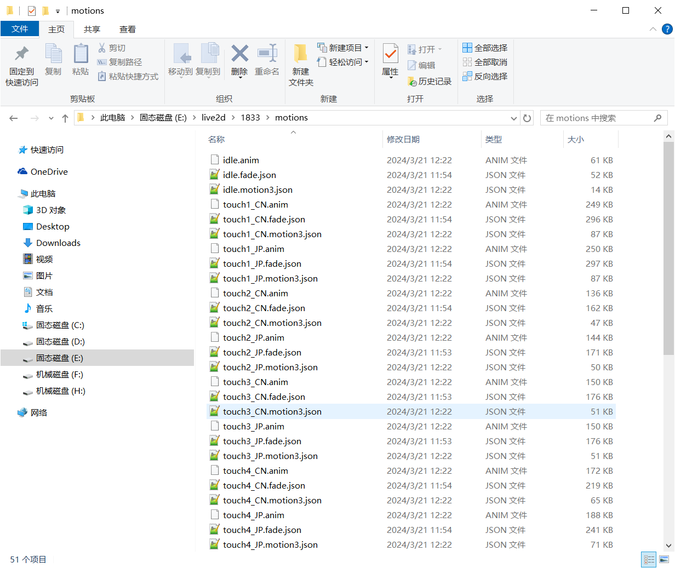Click the Delete X icon

(x=239, y=53)
